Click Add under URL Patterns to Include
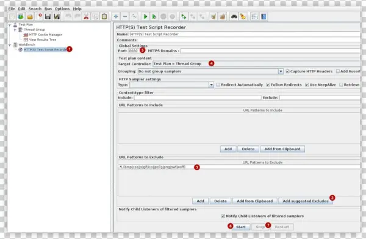Image resolution: width=366 pixels, height=239 pixels. pos(228,149)
